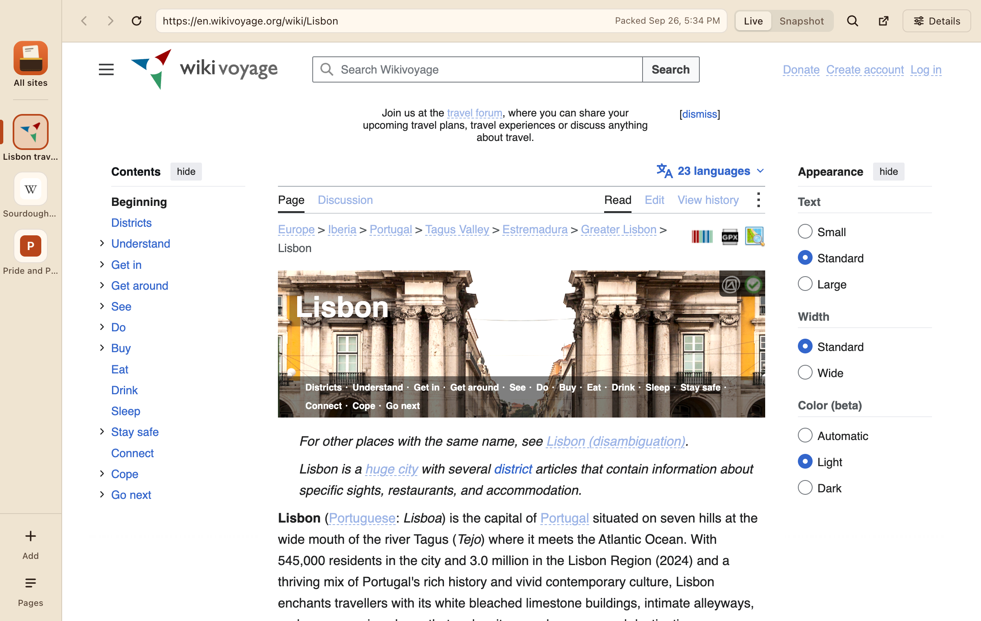The width and height of the screenshot is (981, 621).
Task: Switch to Live view
Action: (753, 21)
